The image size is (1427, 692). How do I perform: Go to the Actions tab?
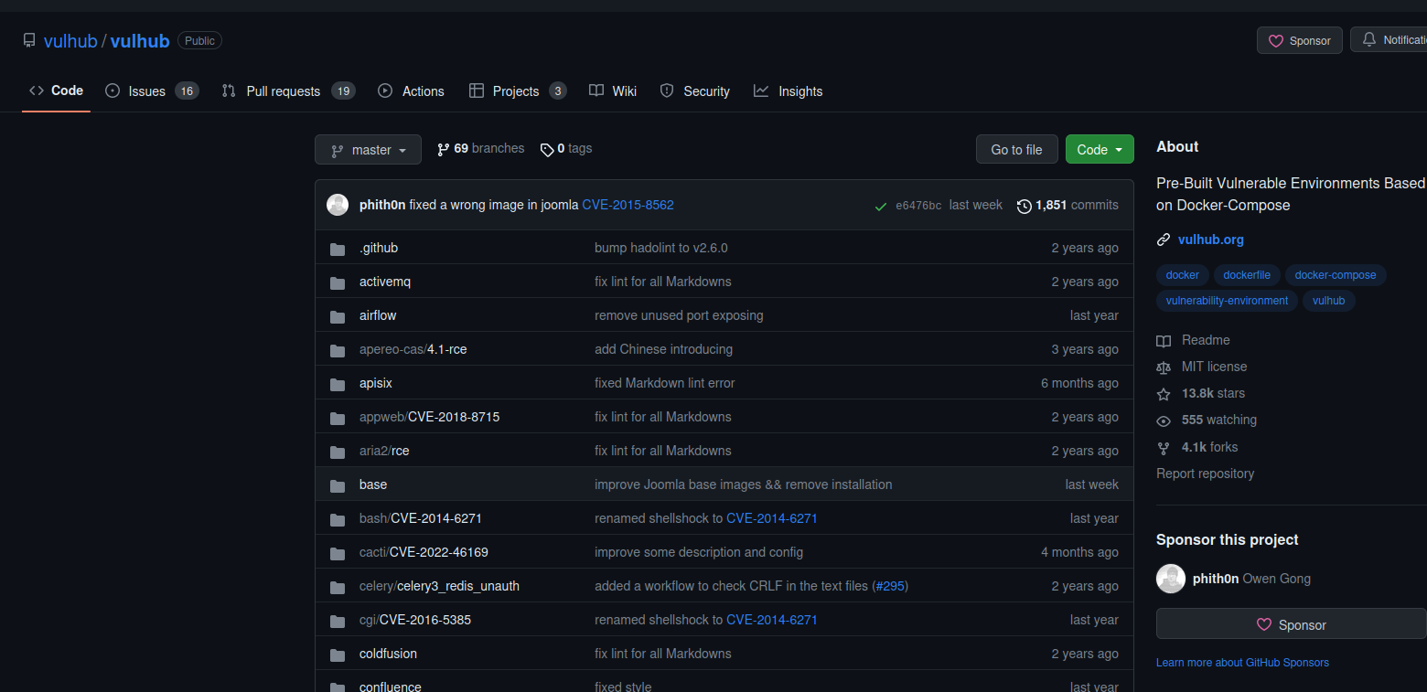click(411, 91)
